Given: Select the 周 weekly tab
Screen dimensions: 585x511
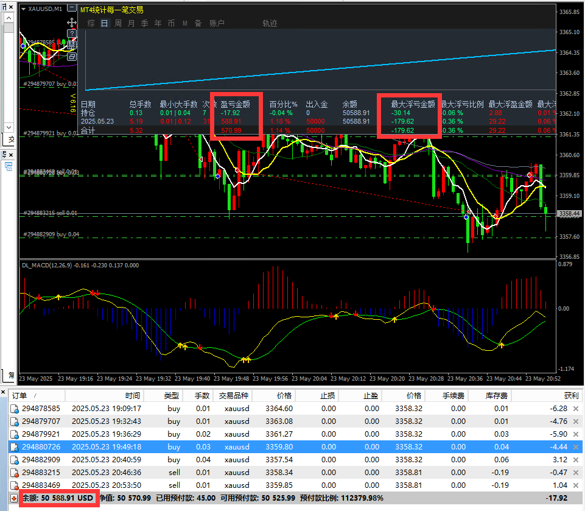Looking at the screenshot, I should (x=118, y=24).
